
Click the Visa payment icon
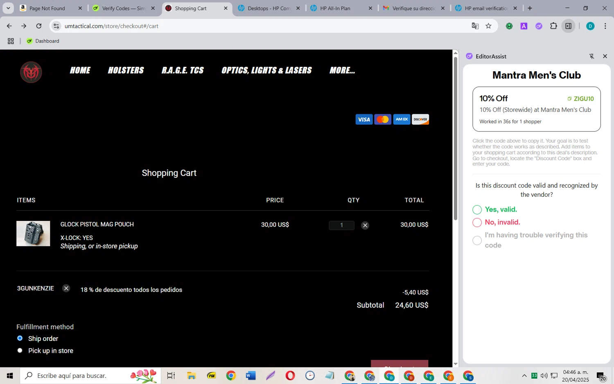364,119
